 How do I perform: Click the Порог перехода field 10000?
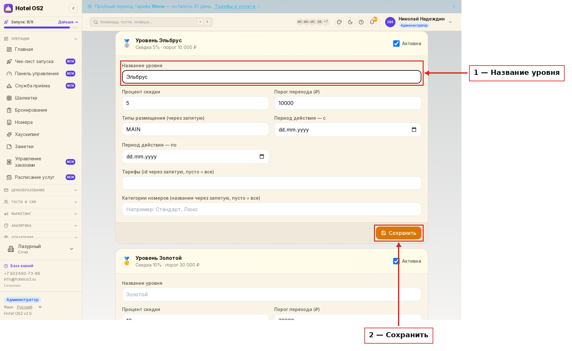tap(348, 103)
